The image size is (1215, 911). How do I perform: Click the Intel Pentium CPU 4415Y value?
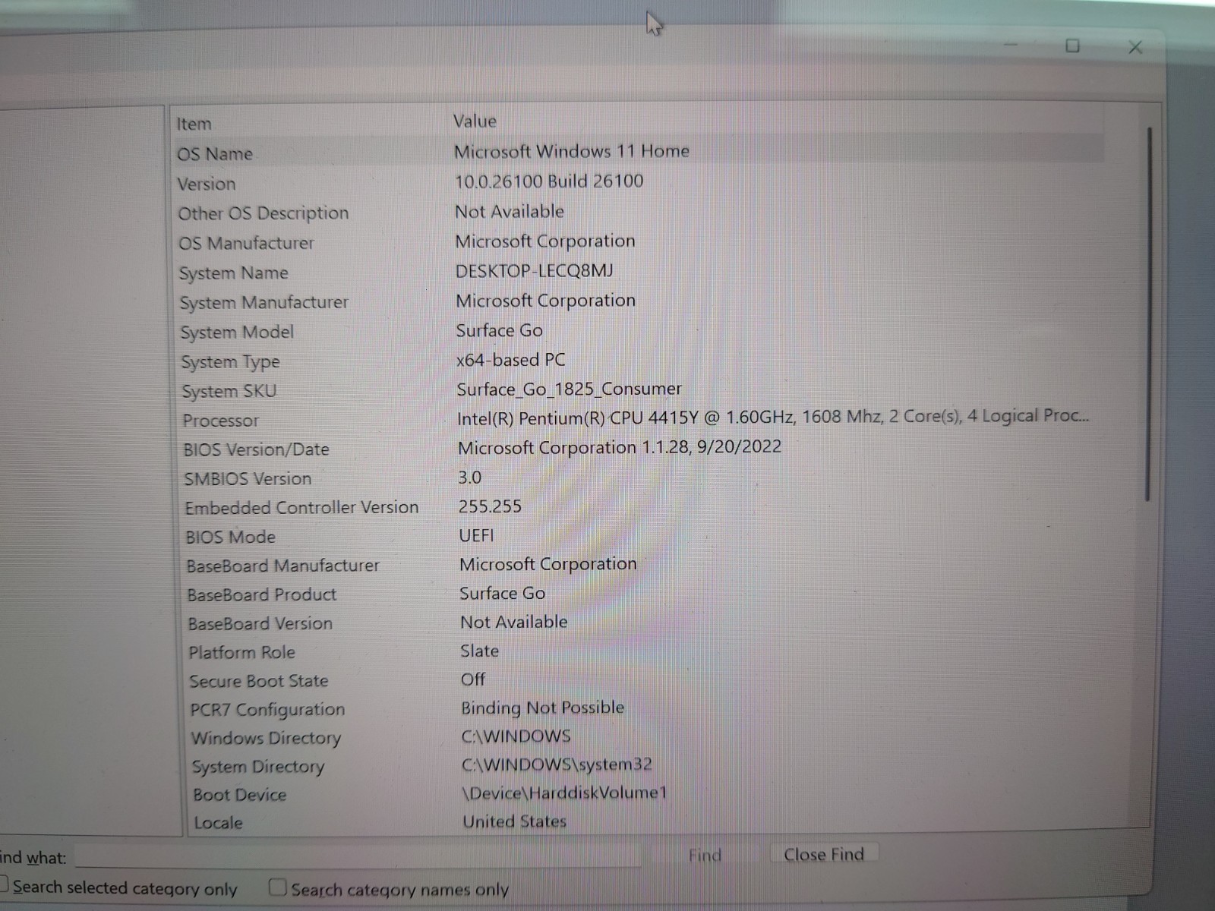point(773,417)
